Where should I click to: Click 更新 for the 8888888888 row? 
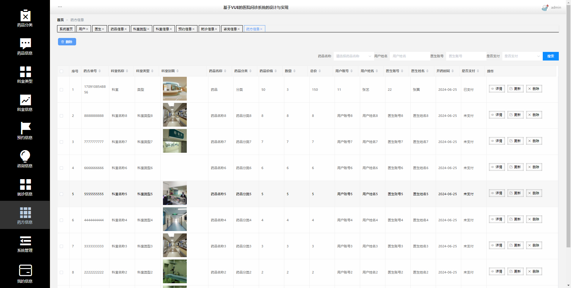(x=515, y=115)
